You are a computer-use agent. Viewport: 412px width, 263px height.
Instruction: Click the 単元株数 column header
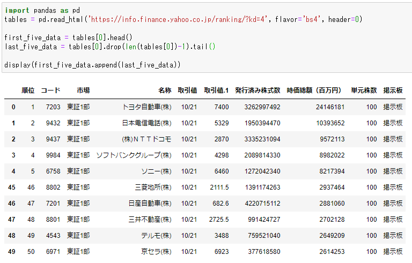tap(364, 91)
